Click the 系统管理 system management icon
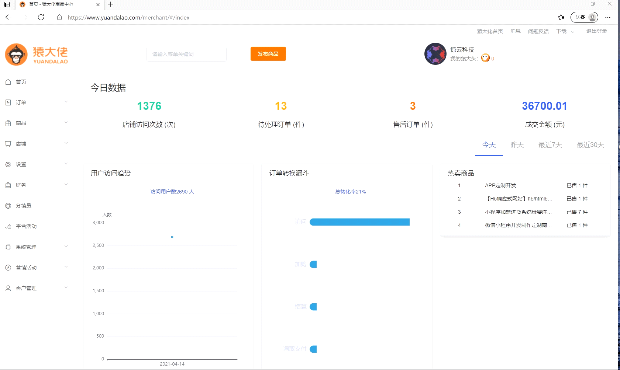This screenshot has width=620, height=370. (8, 247)
